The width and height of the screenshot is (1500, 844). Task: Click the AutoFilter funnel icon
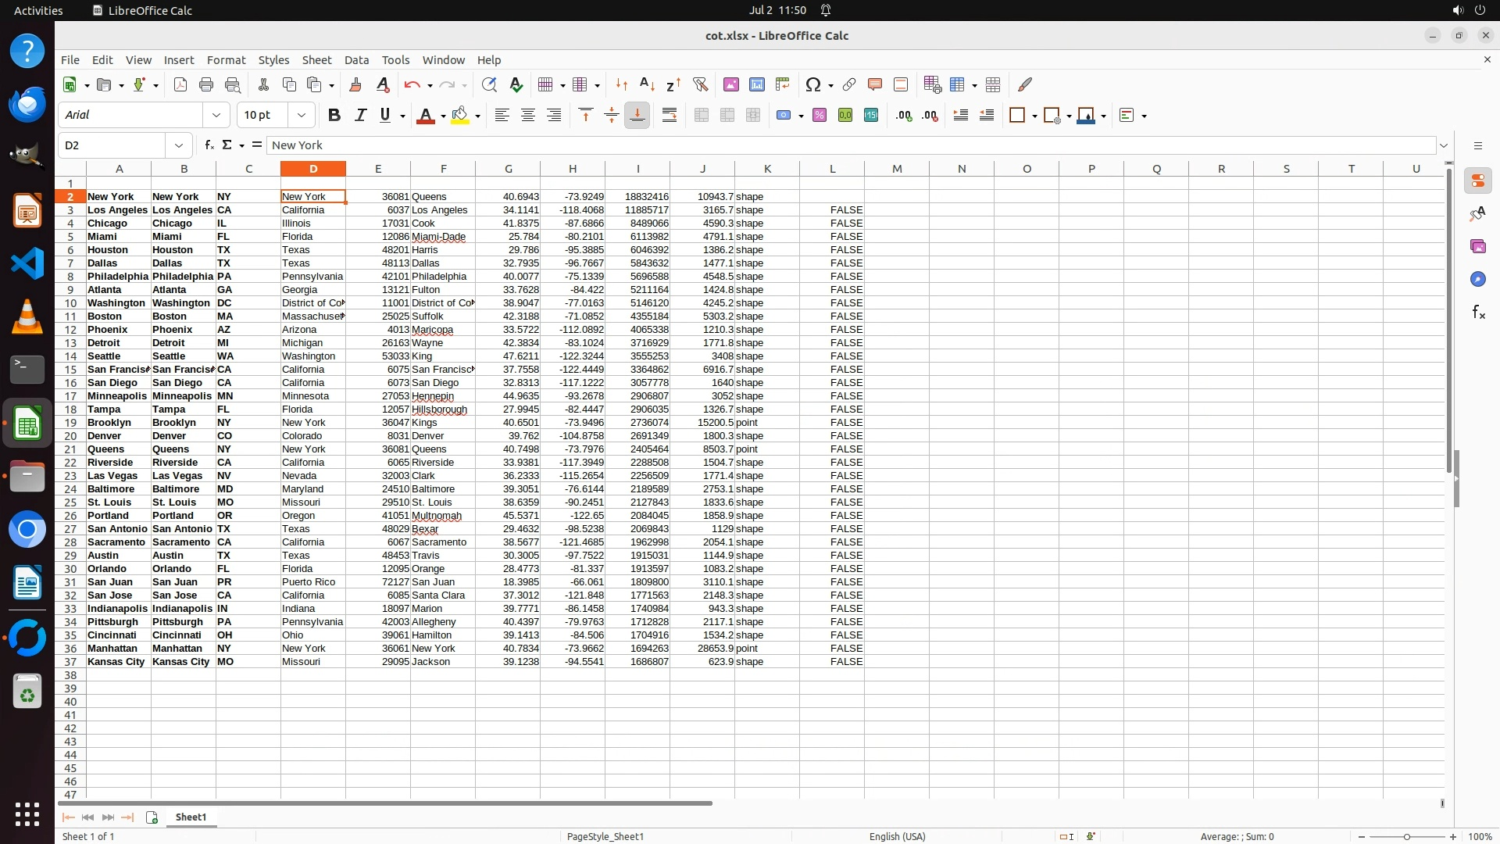[700, 84]
